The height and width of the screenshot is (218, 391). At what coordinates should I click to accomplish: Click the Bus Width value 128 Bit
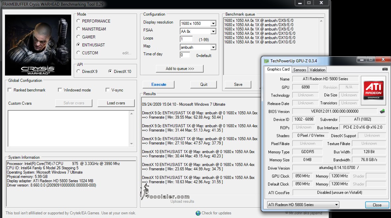click(369, 152)
